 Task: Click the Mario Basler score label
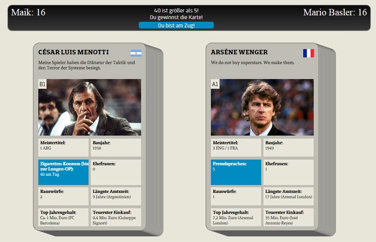point(335,12)
